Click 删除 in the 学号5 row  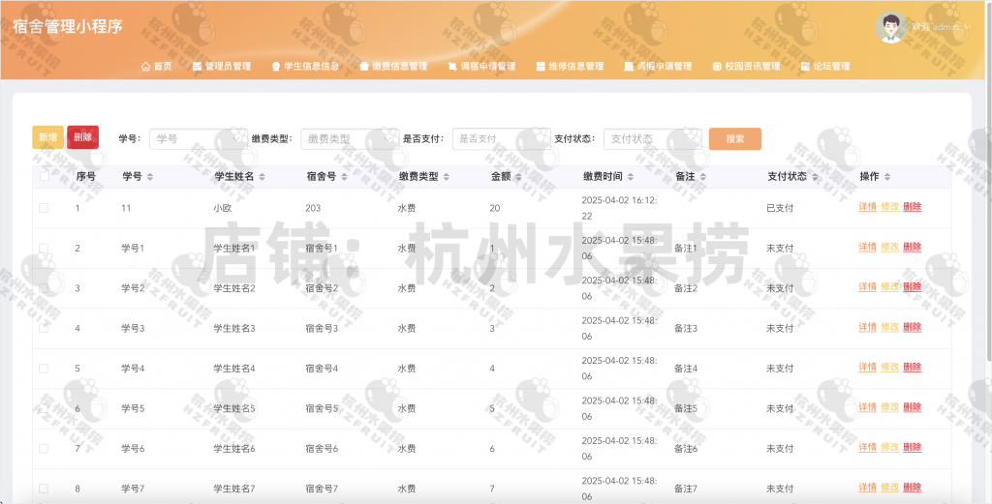913,407
